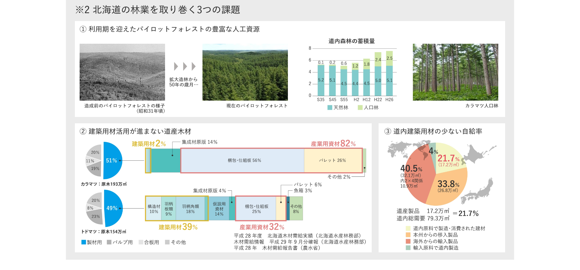Click the 仮設用資材 14% bar segment
This screenshot has height=270, width=580.
click(x=219, y=208)
